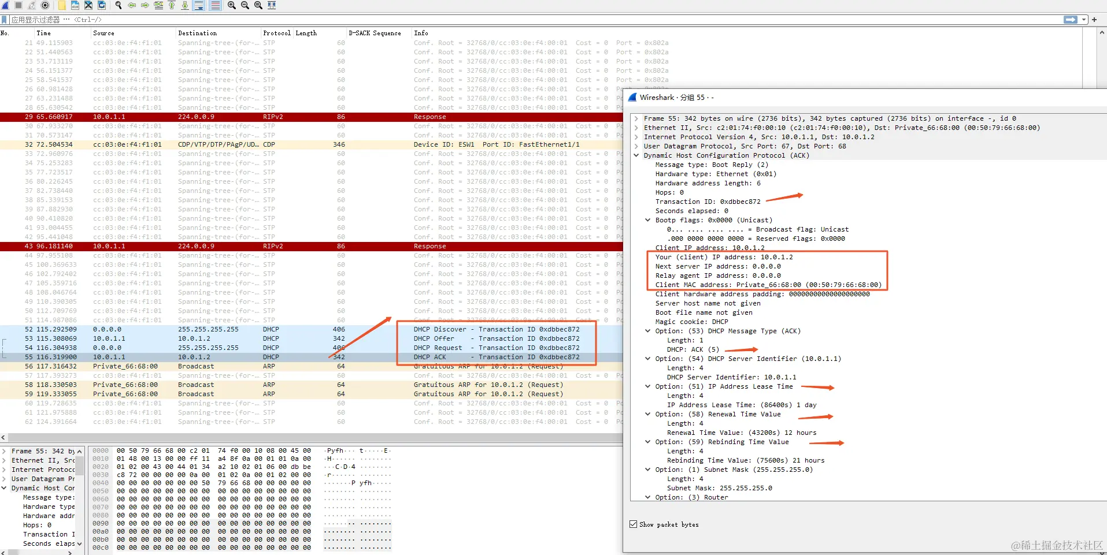Collapse Option (58) Renewal Time Value
Screen dimensions: 1107x555
click(x=648, y=414)
